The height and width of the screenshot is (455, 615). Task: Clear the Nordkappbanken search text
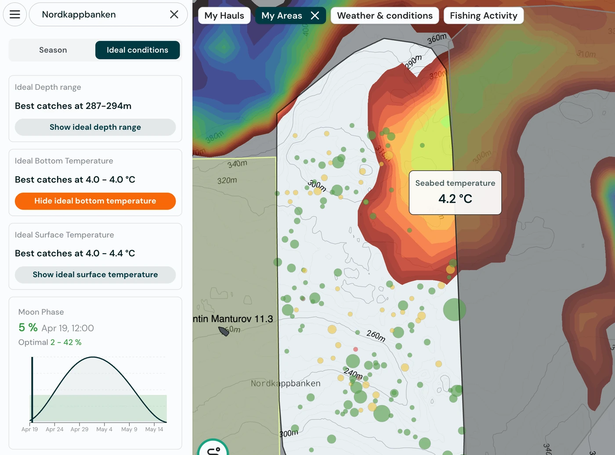tap(174, 15)
